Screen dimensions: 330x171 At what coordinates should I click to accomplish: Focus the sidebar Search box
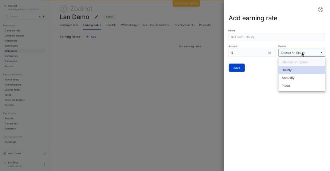pos(25,17)
